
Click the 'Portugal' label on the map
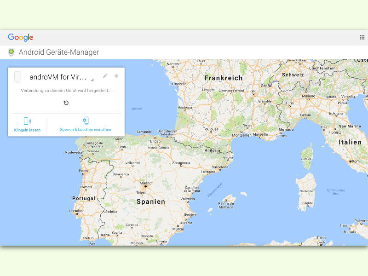pyautogui.click(x=84, y=199)
